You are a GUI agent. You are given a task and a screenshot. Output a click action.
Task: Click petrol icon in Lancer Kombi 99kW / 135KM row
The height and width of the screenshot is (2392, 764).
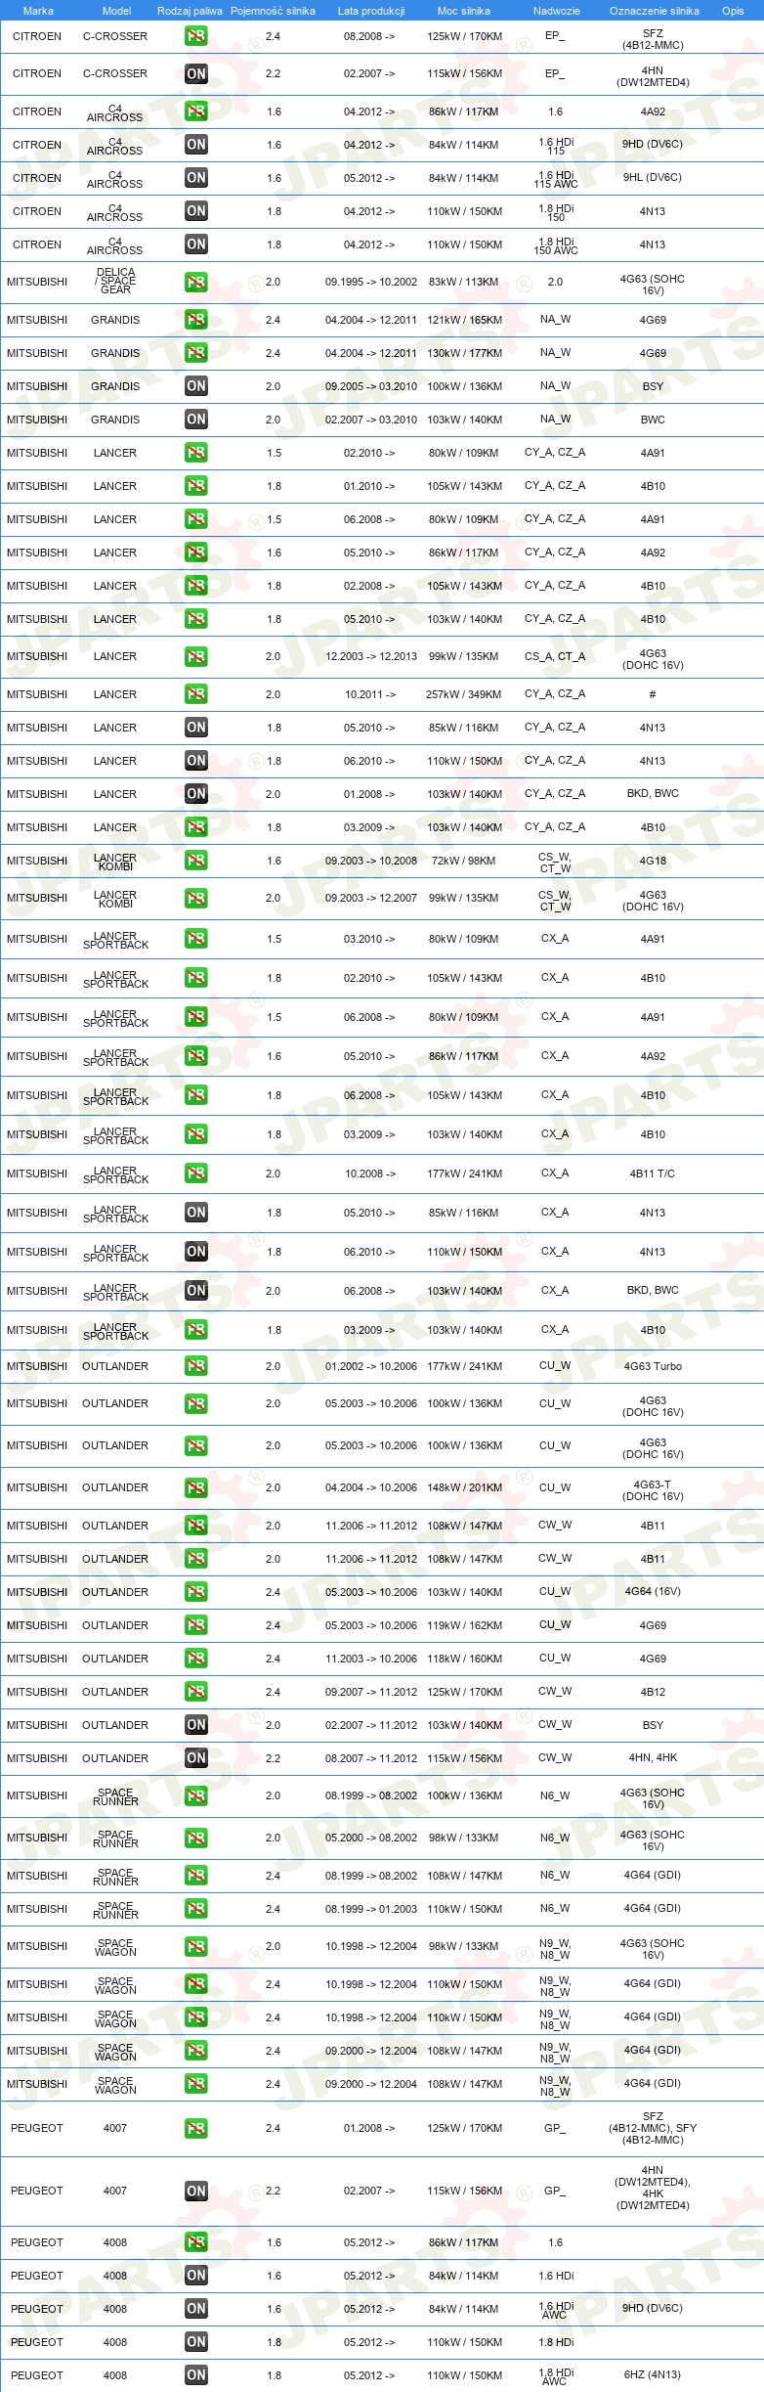(x=196, y=898)
